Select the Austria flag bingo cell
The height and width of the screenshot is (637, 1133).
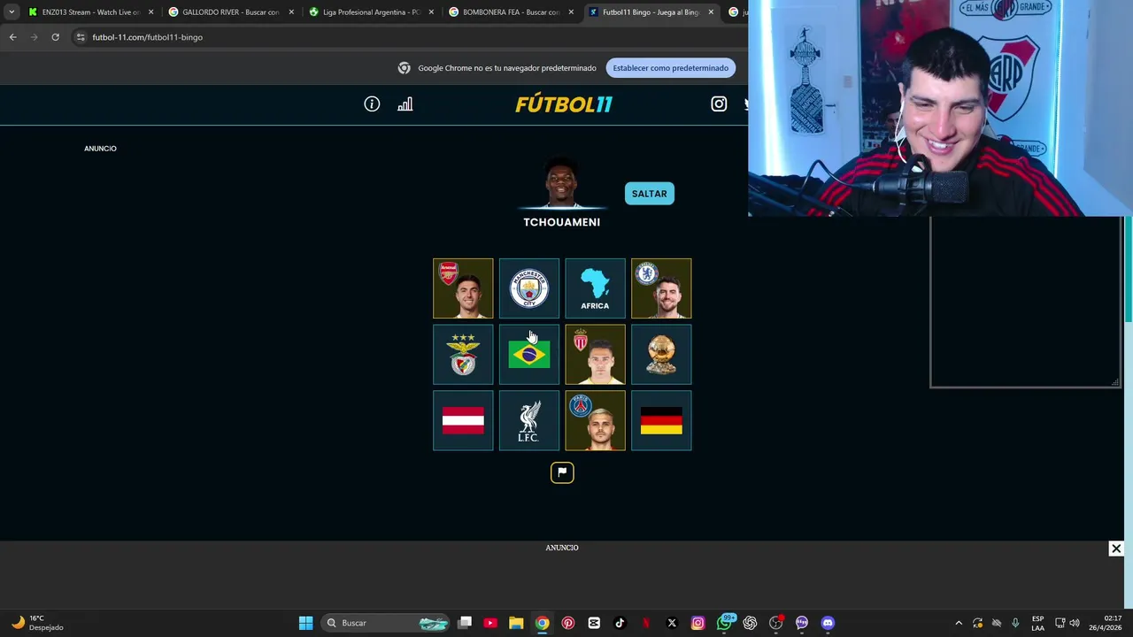[463, 421]
